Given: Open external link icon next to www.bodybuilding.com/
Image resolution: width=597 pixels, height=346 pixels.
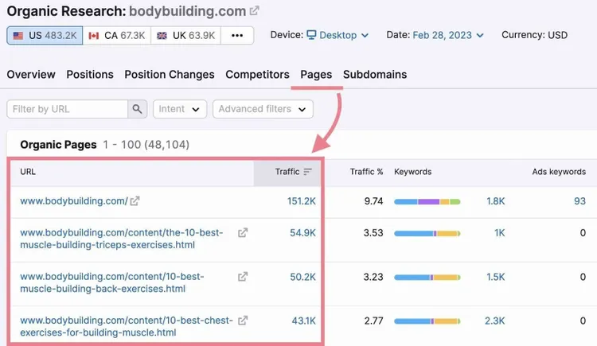Looking at the screenshot, I should 135,201.
